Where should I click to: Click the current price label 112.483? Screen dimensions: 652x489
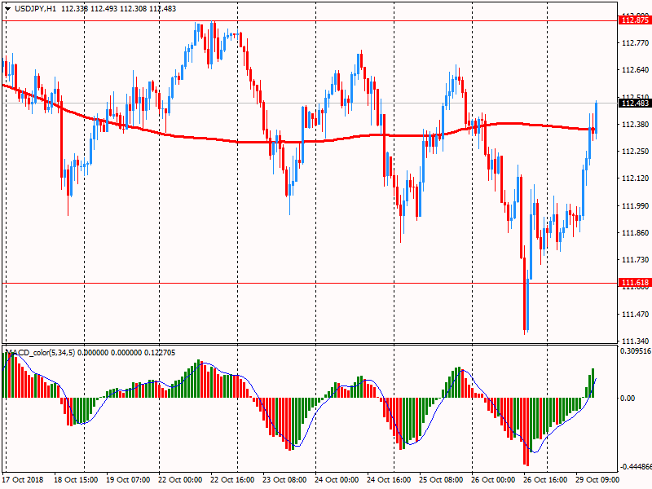(635, 104)
